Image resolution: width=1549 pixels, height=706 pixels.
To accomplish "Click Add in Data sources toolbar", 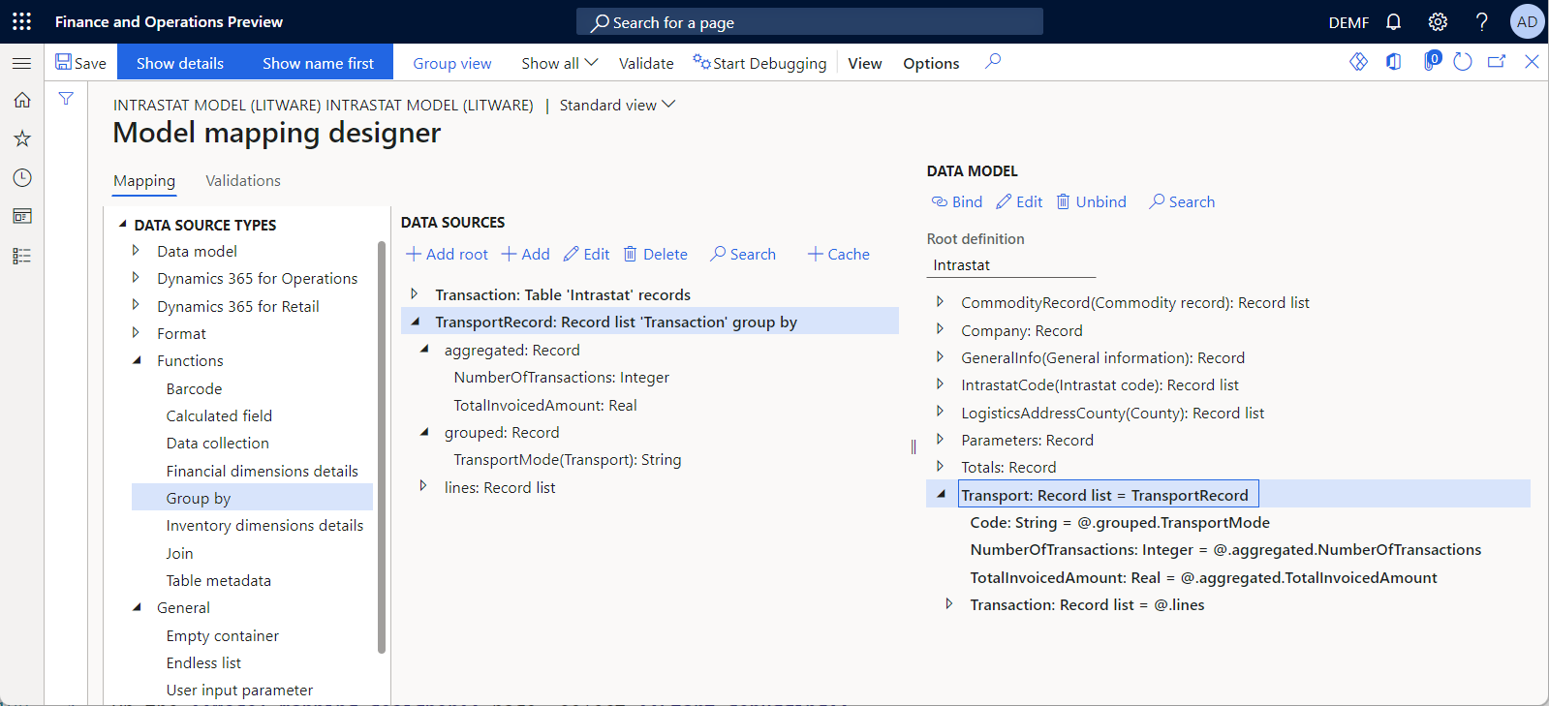I will (x=525, y=254).
